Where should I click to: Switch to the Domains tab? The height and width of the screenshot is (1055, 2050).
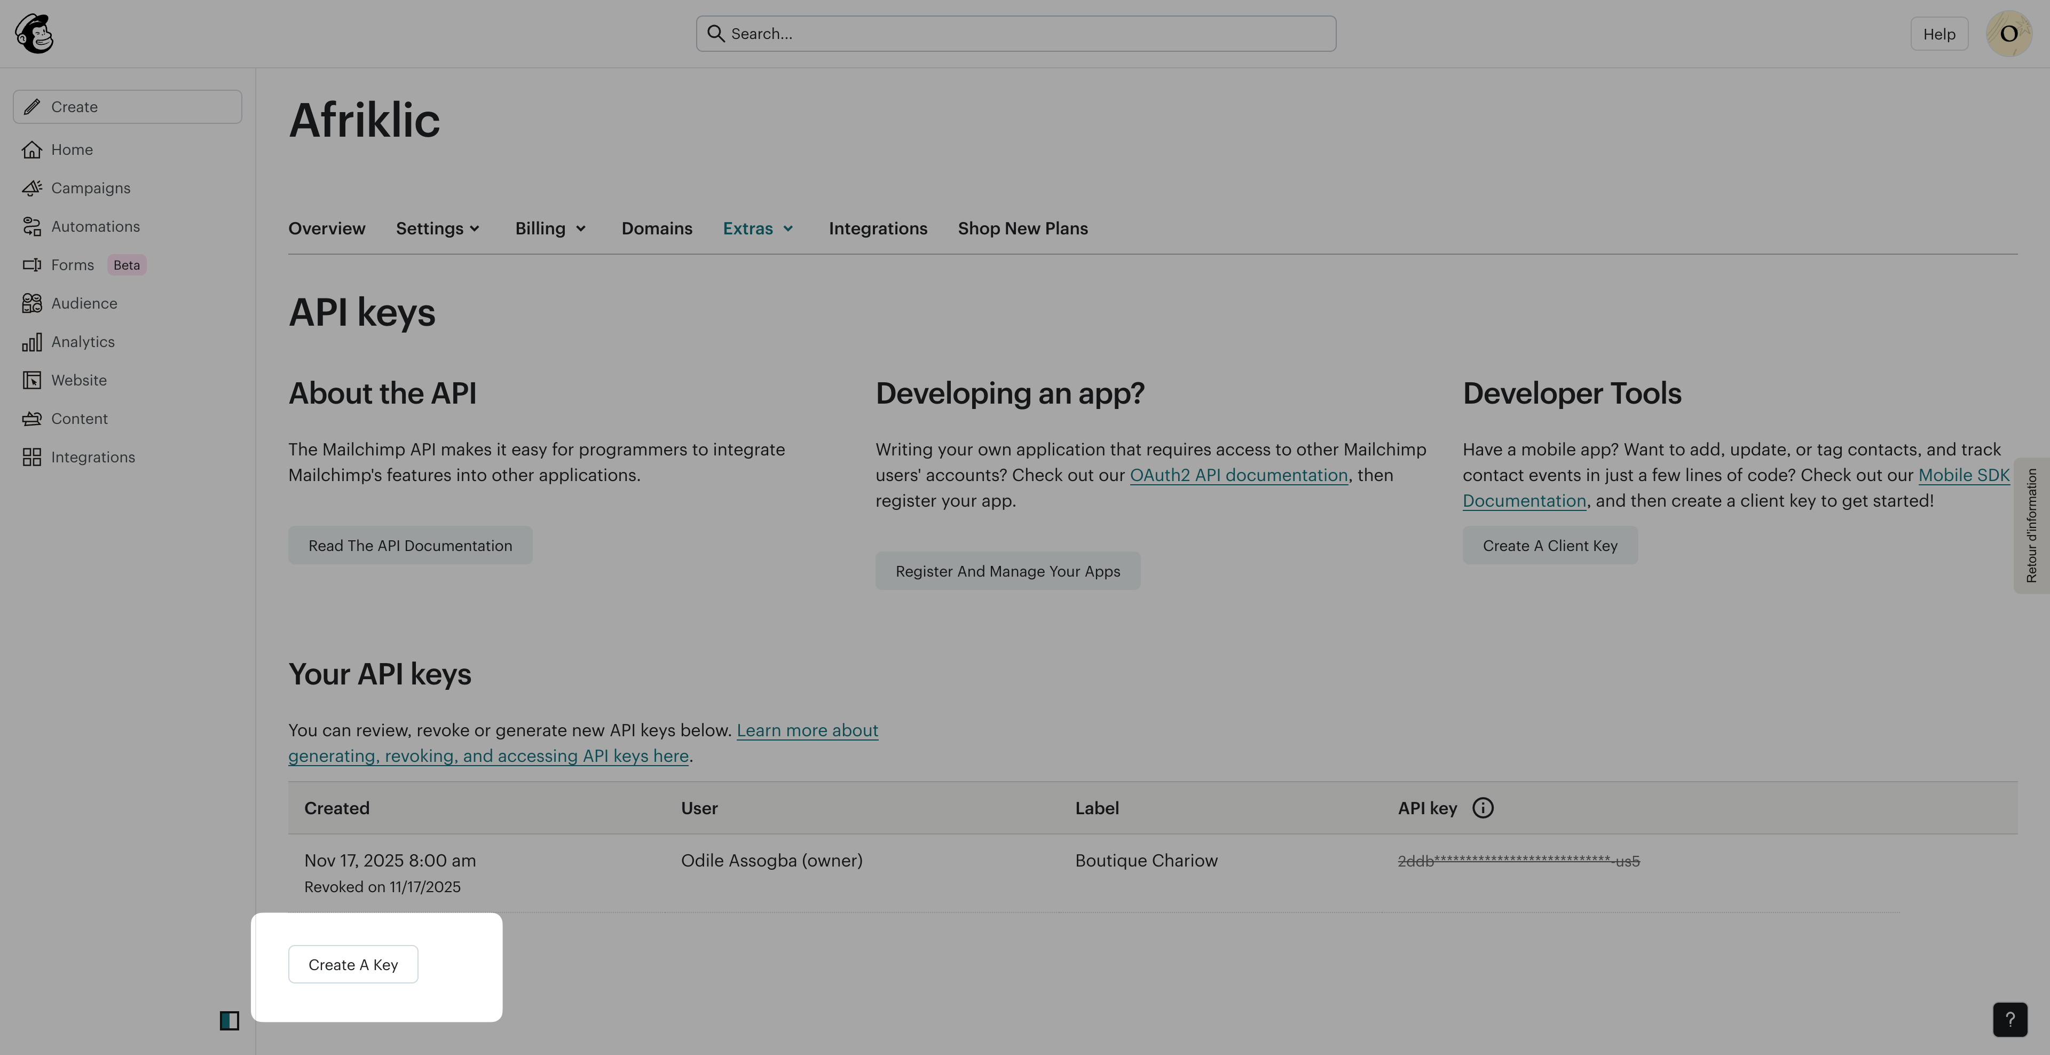(x=657, y=229)
